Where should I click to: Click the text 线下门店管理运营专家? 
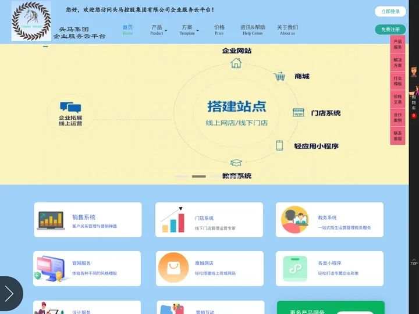coord(215,228)
